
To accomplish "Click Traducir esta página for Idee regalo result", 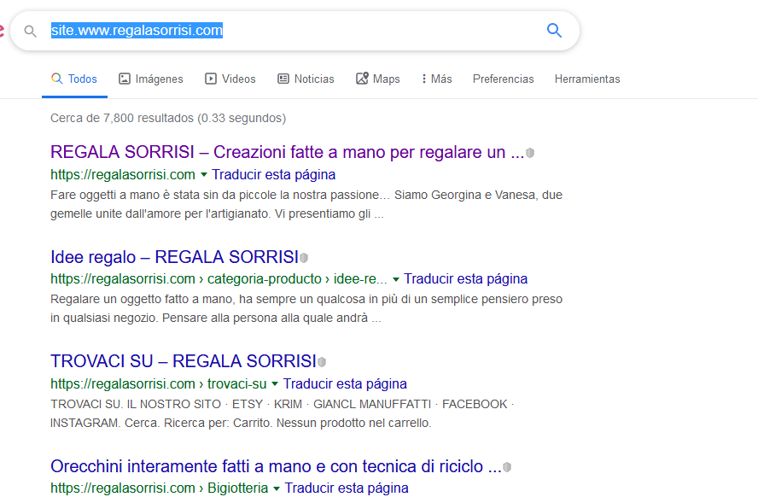I will [465, 279].
